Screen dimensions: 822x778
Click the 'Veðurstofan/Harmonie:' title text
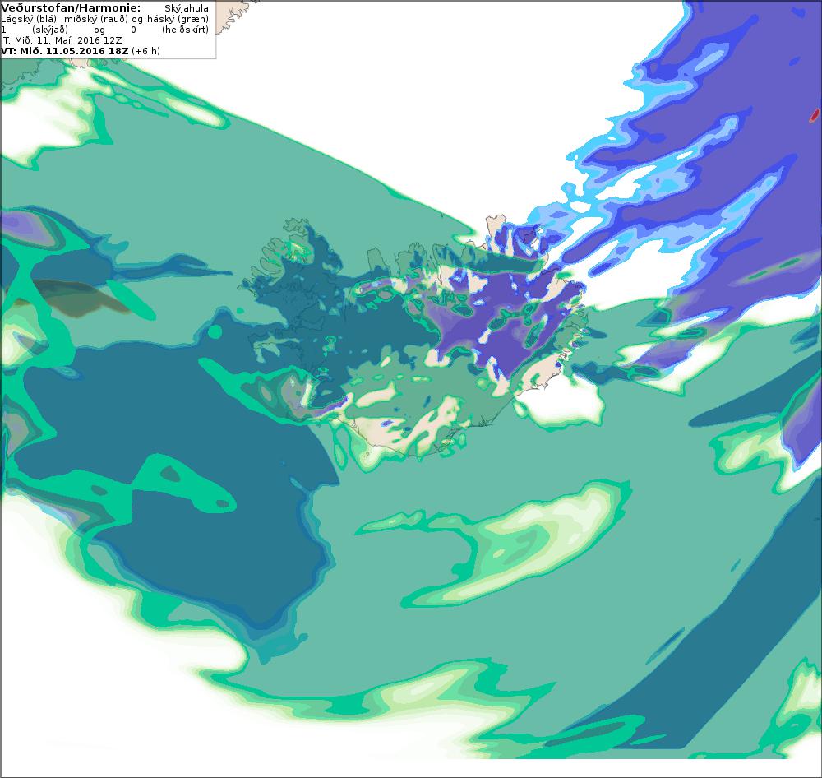click(71, 8)
